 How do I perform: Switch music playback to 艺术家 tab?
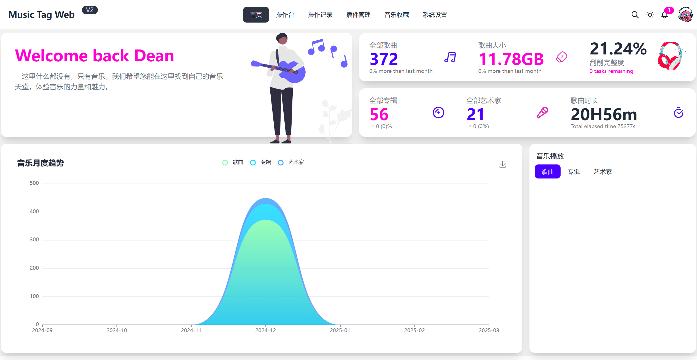tap(602, 172)
